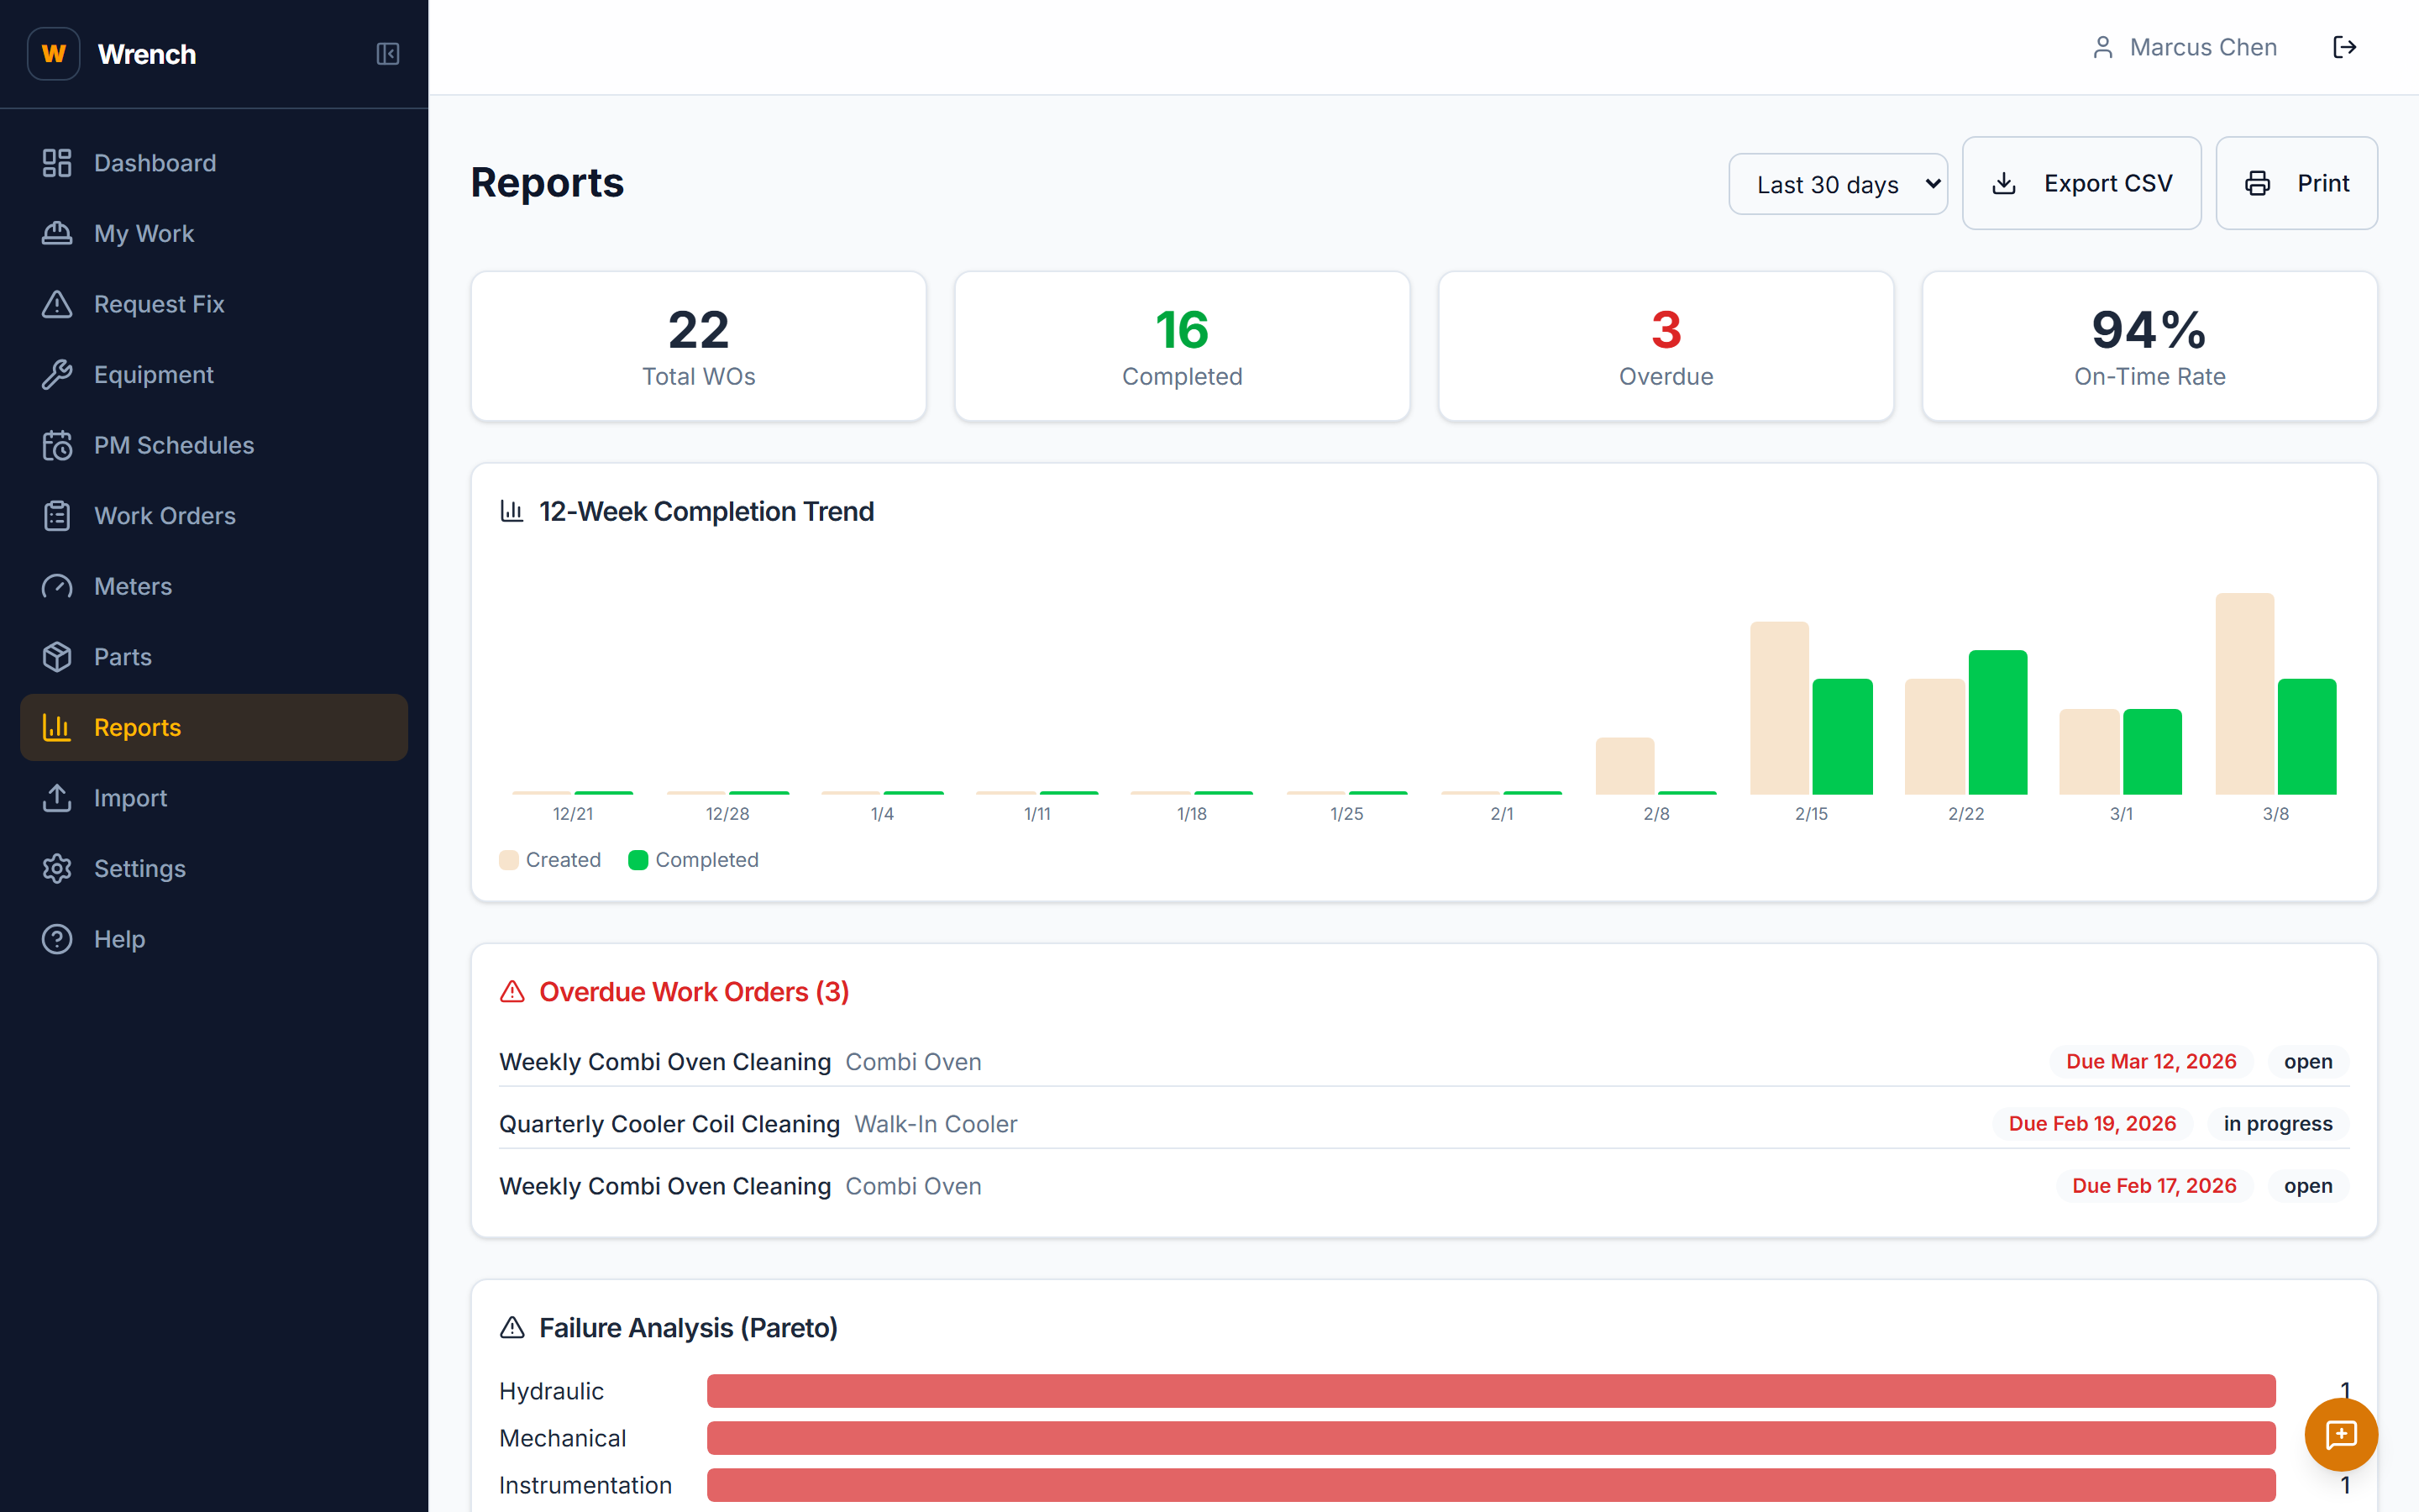Open the Last 30 days date range selector

[x=1837, y=183]
